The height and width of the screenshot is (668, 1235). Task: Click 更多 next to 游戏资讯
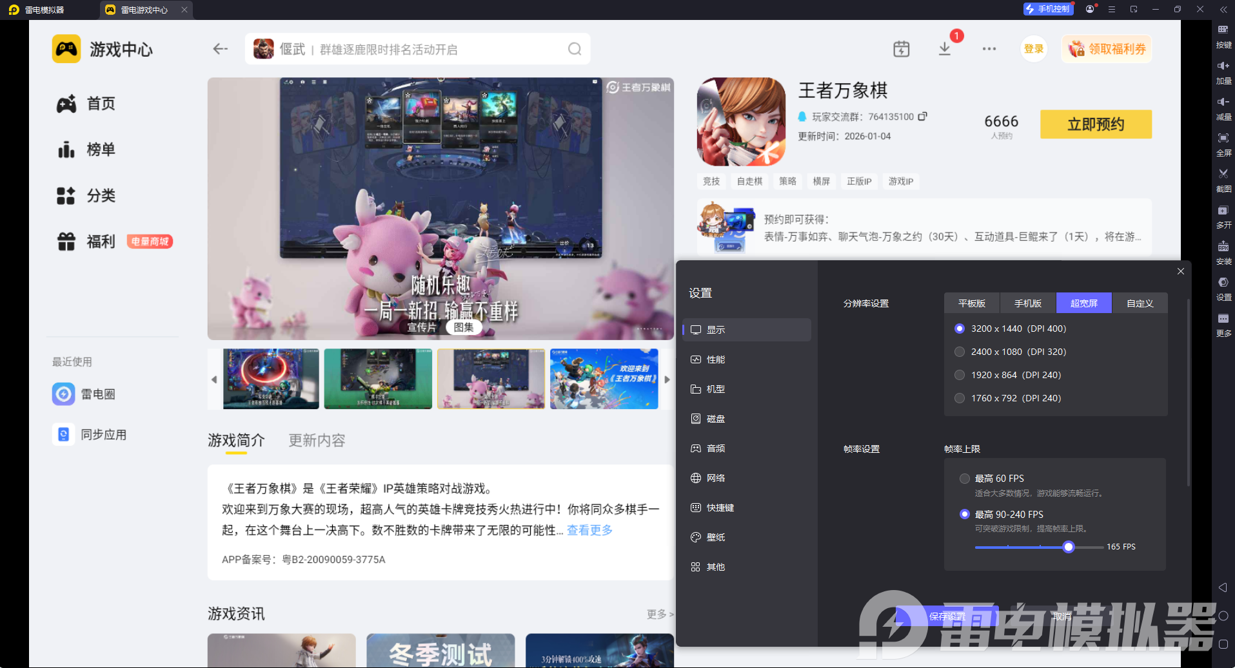pyautogui.click(x=660, y=614)
